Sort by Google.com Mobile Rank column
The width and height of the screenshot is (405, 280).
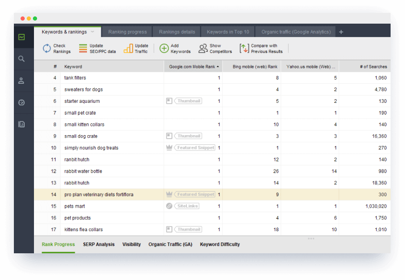coord(193,66)
